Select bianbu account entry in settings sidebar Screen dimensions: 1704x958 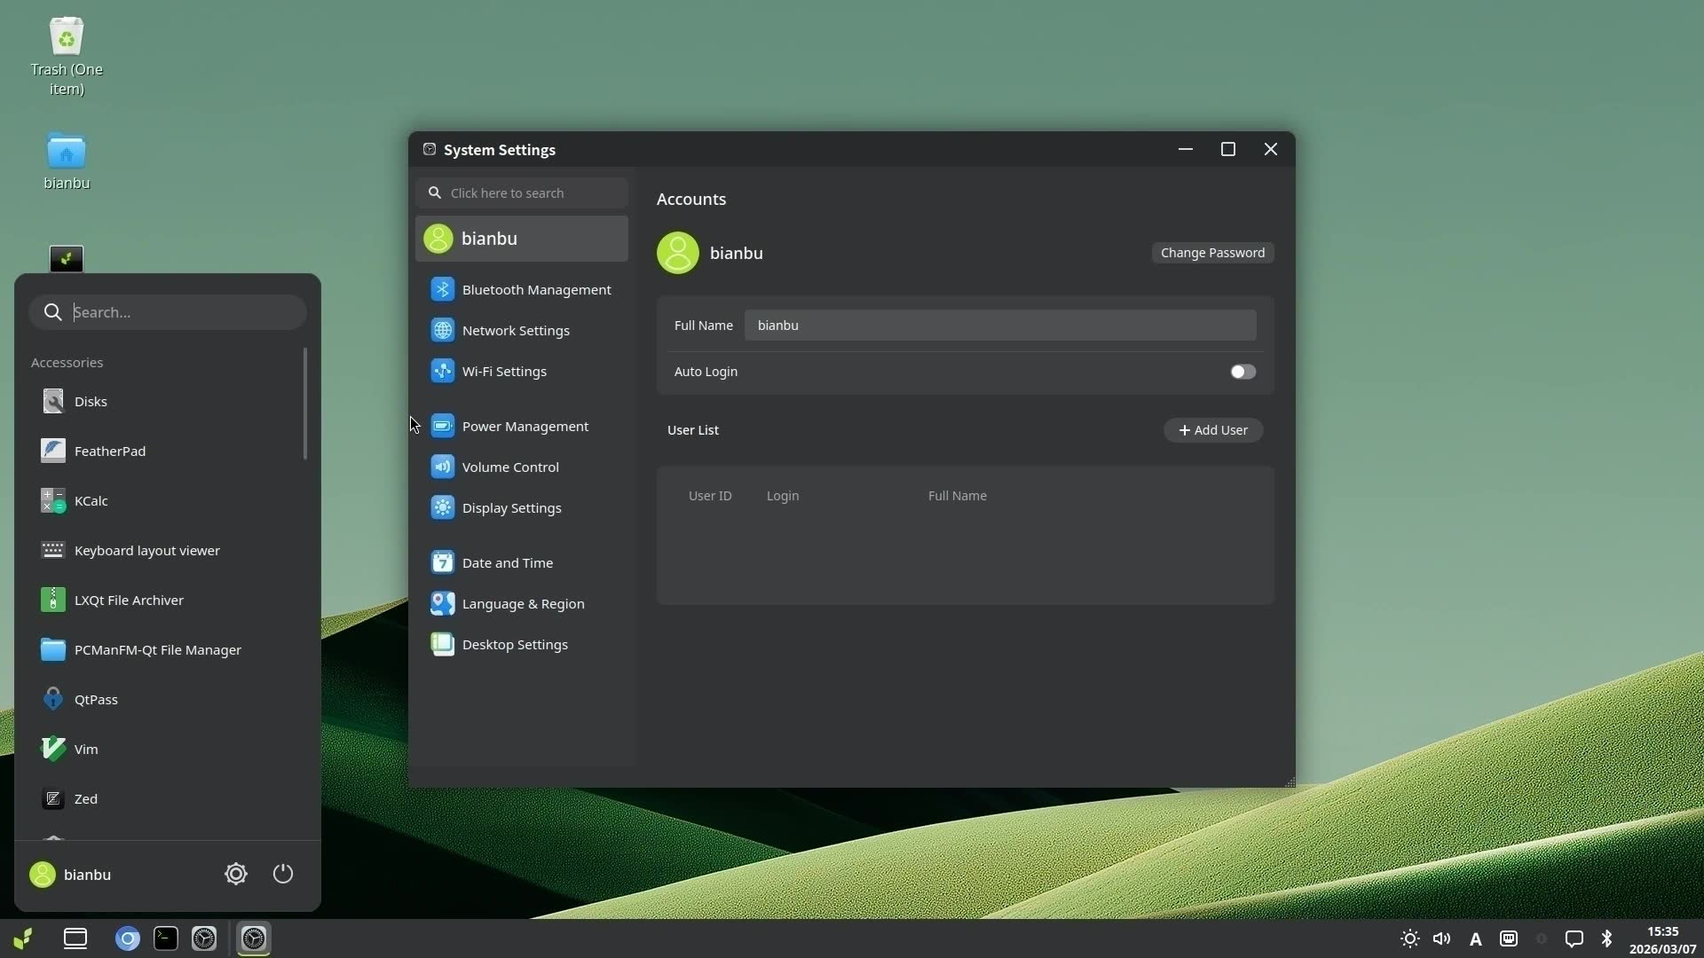click(521, 239)
